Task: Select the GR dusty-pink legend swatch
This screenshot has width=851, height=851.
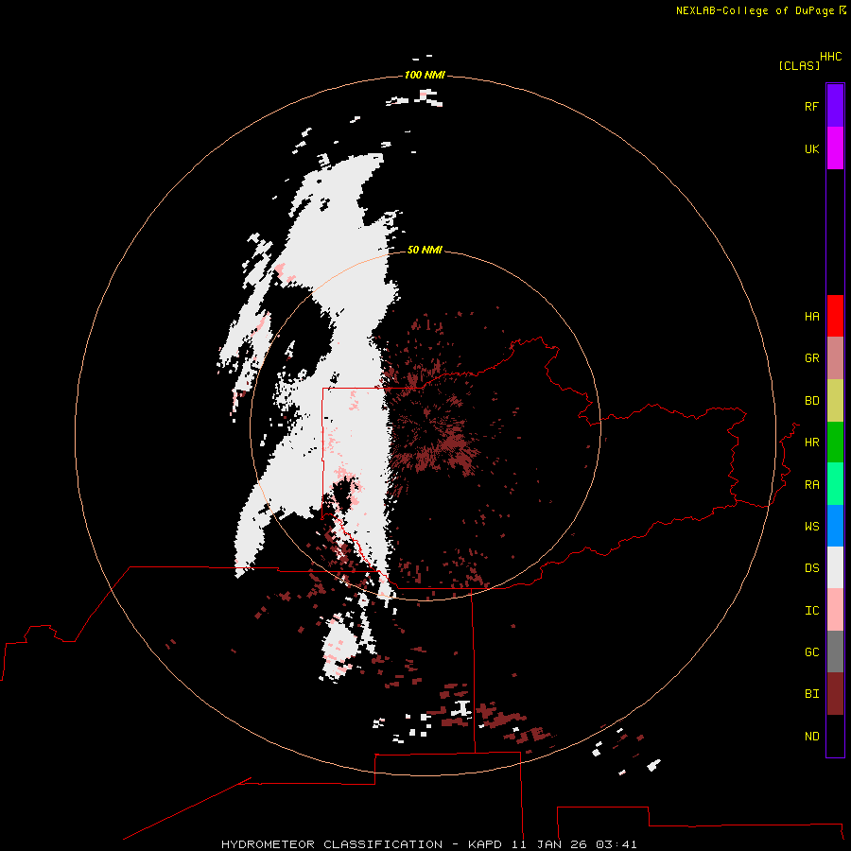Action: 835,358
